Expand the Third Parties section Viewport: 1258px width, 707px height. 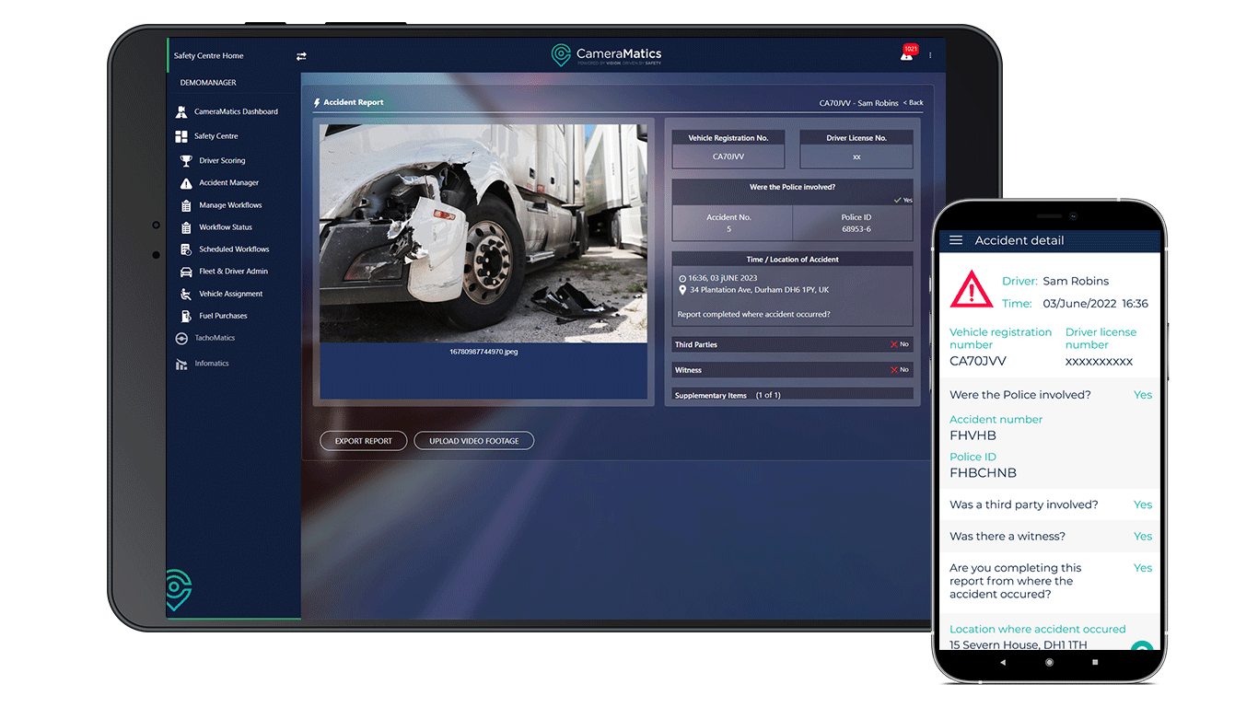[x=793, y=344]
